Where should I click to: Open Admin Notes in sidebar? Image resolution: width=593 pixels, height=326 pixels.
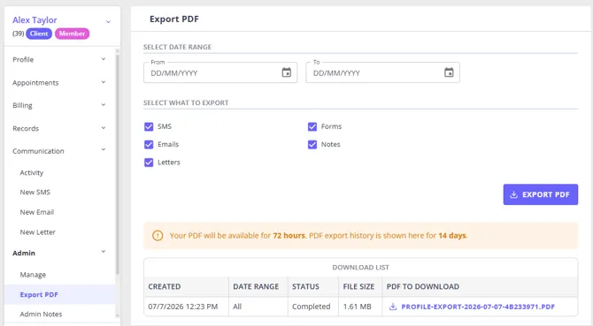coord(41,314)
